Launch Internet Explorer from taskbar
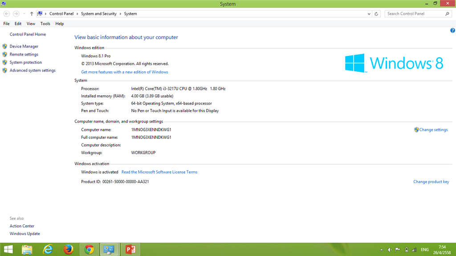The height and width of the screenshot is (256, 456). coord(48,249)
